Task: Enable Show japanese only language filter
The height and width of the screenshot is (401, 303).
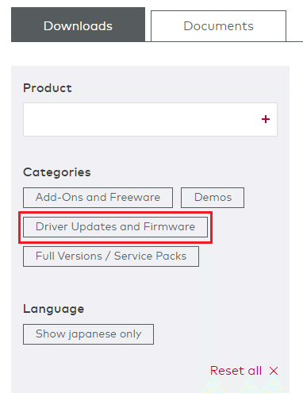Action: tap(88, 334)
